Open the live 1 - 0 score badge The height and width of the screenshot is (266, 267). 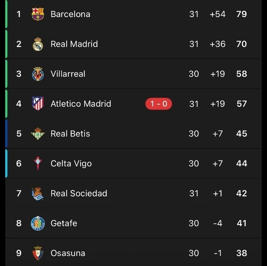(159, 104)
